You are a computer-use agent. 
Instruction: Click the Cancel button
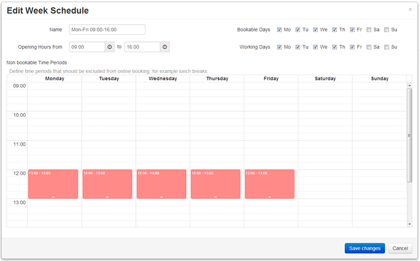tap(400, 248)
